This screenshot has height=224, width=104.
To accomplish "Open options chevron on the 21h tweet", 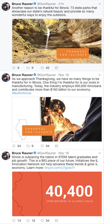I will pos(100,4).
